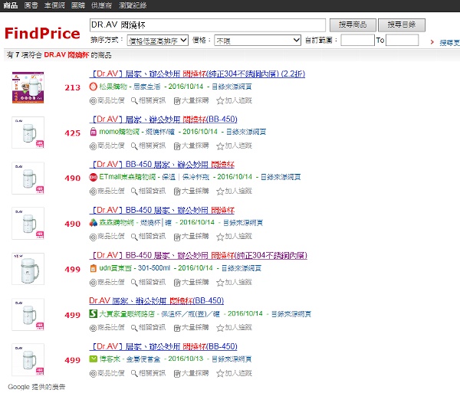The width and height of the screenshot is (460, 393).
Task: Open 相關資訊 for the 森森購物網 item
Action: pos(148,236)
